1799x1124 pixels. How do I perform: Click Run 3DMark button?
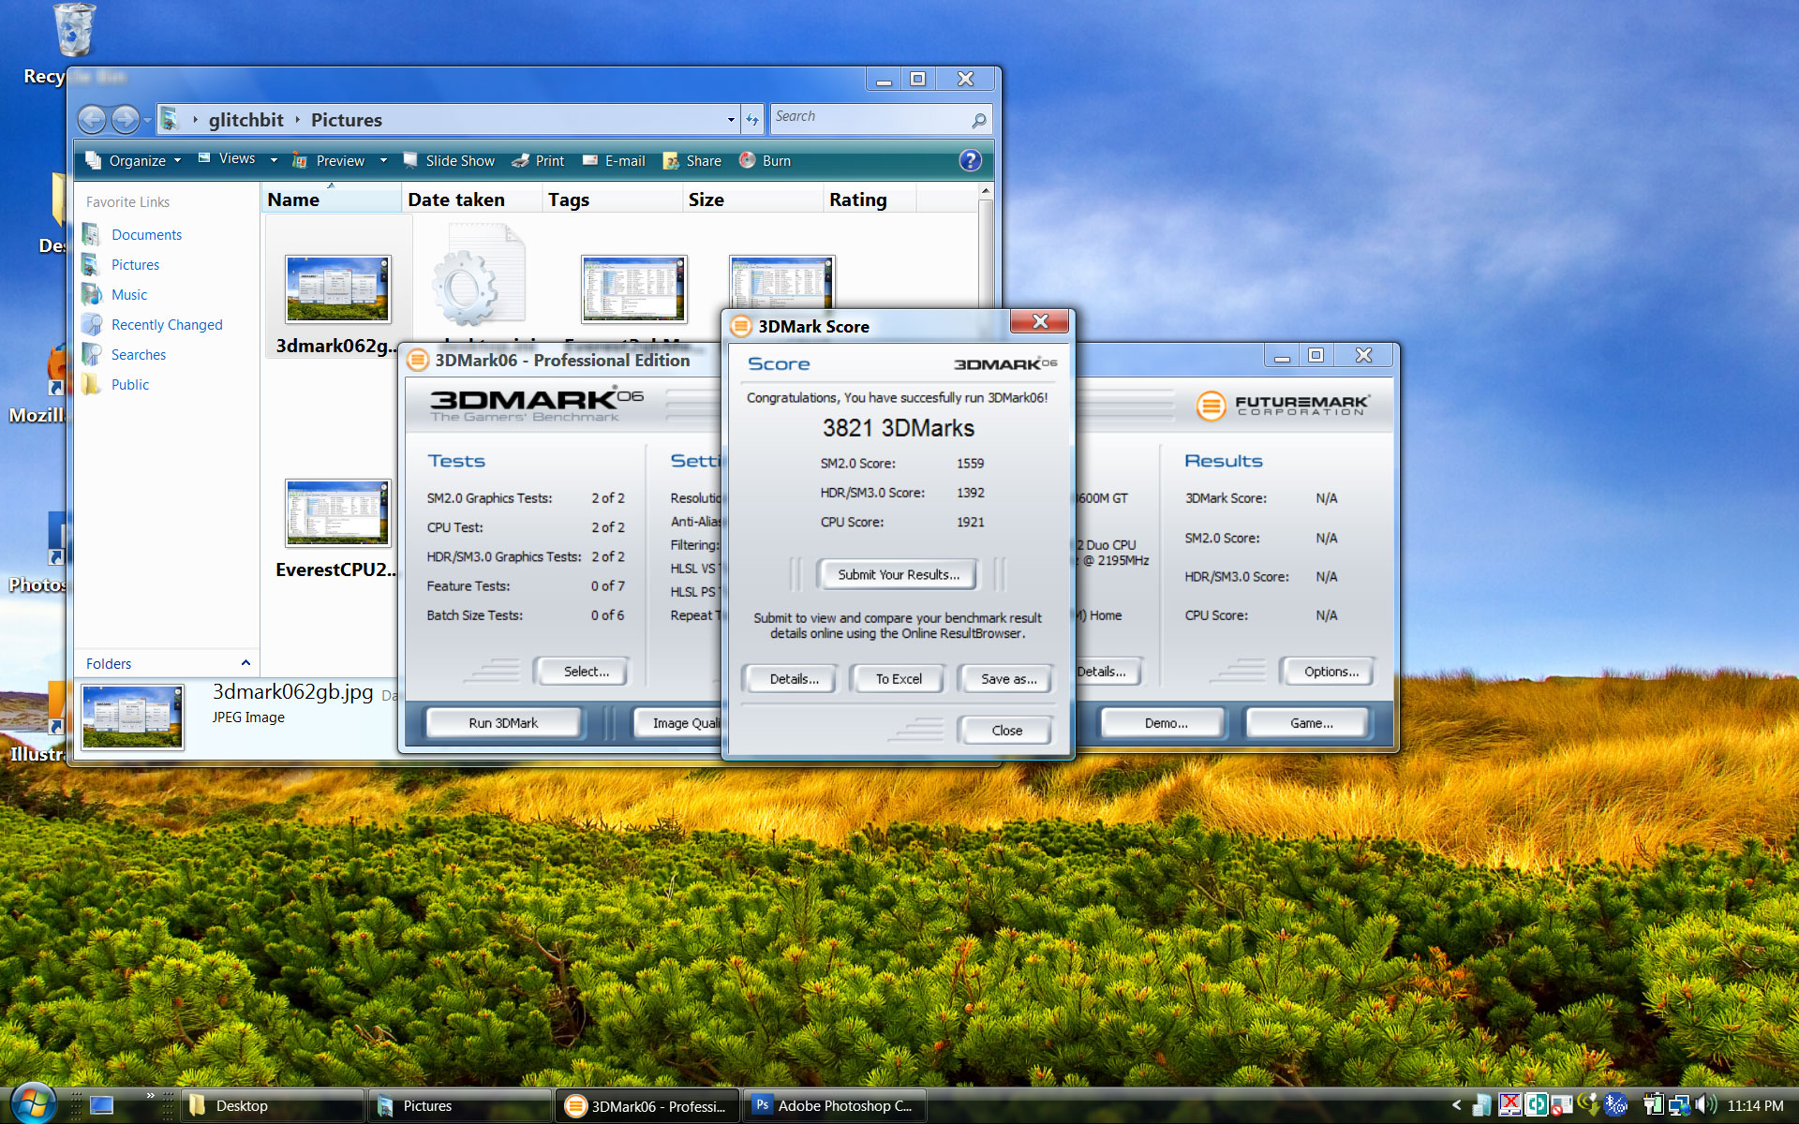[503, 723]
